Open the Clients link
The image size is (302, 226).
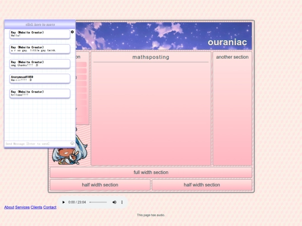[36, 207]
